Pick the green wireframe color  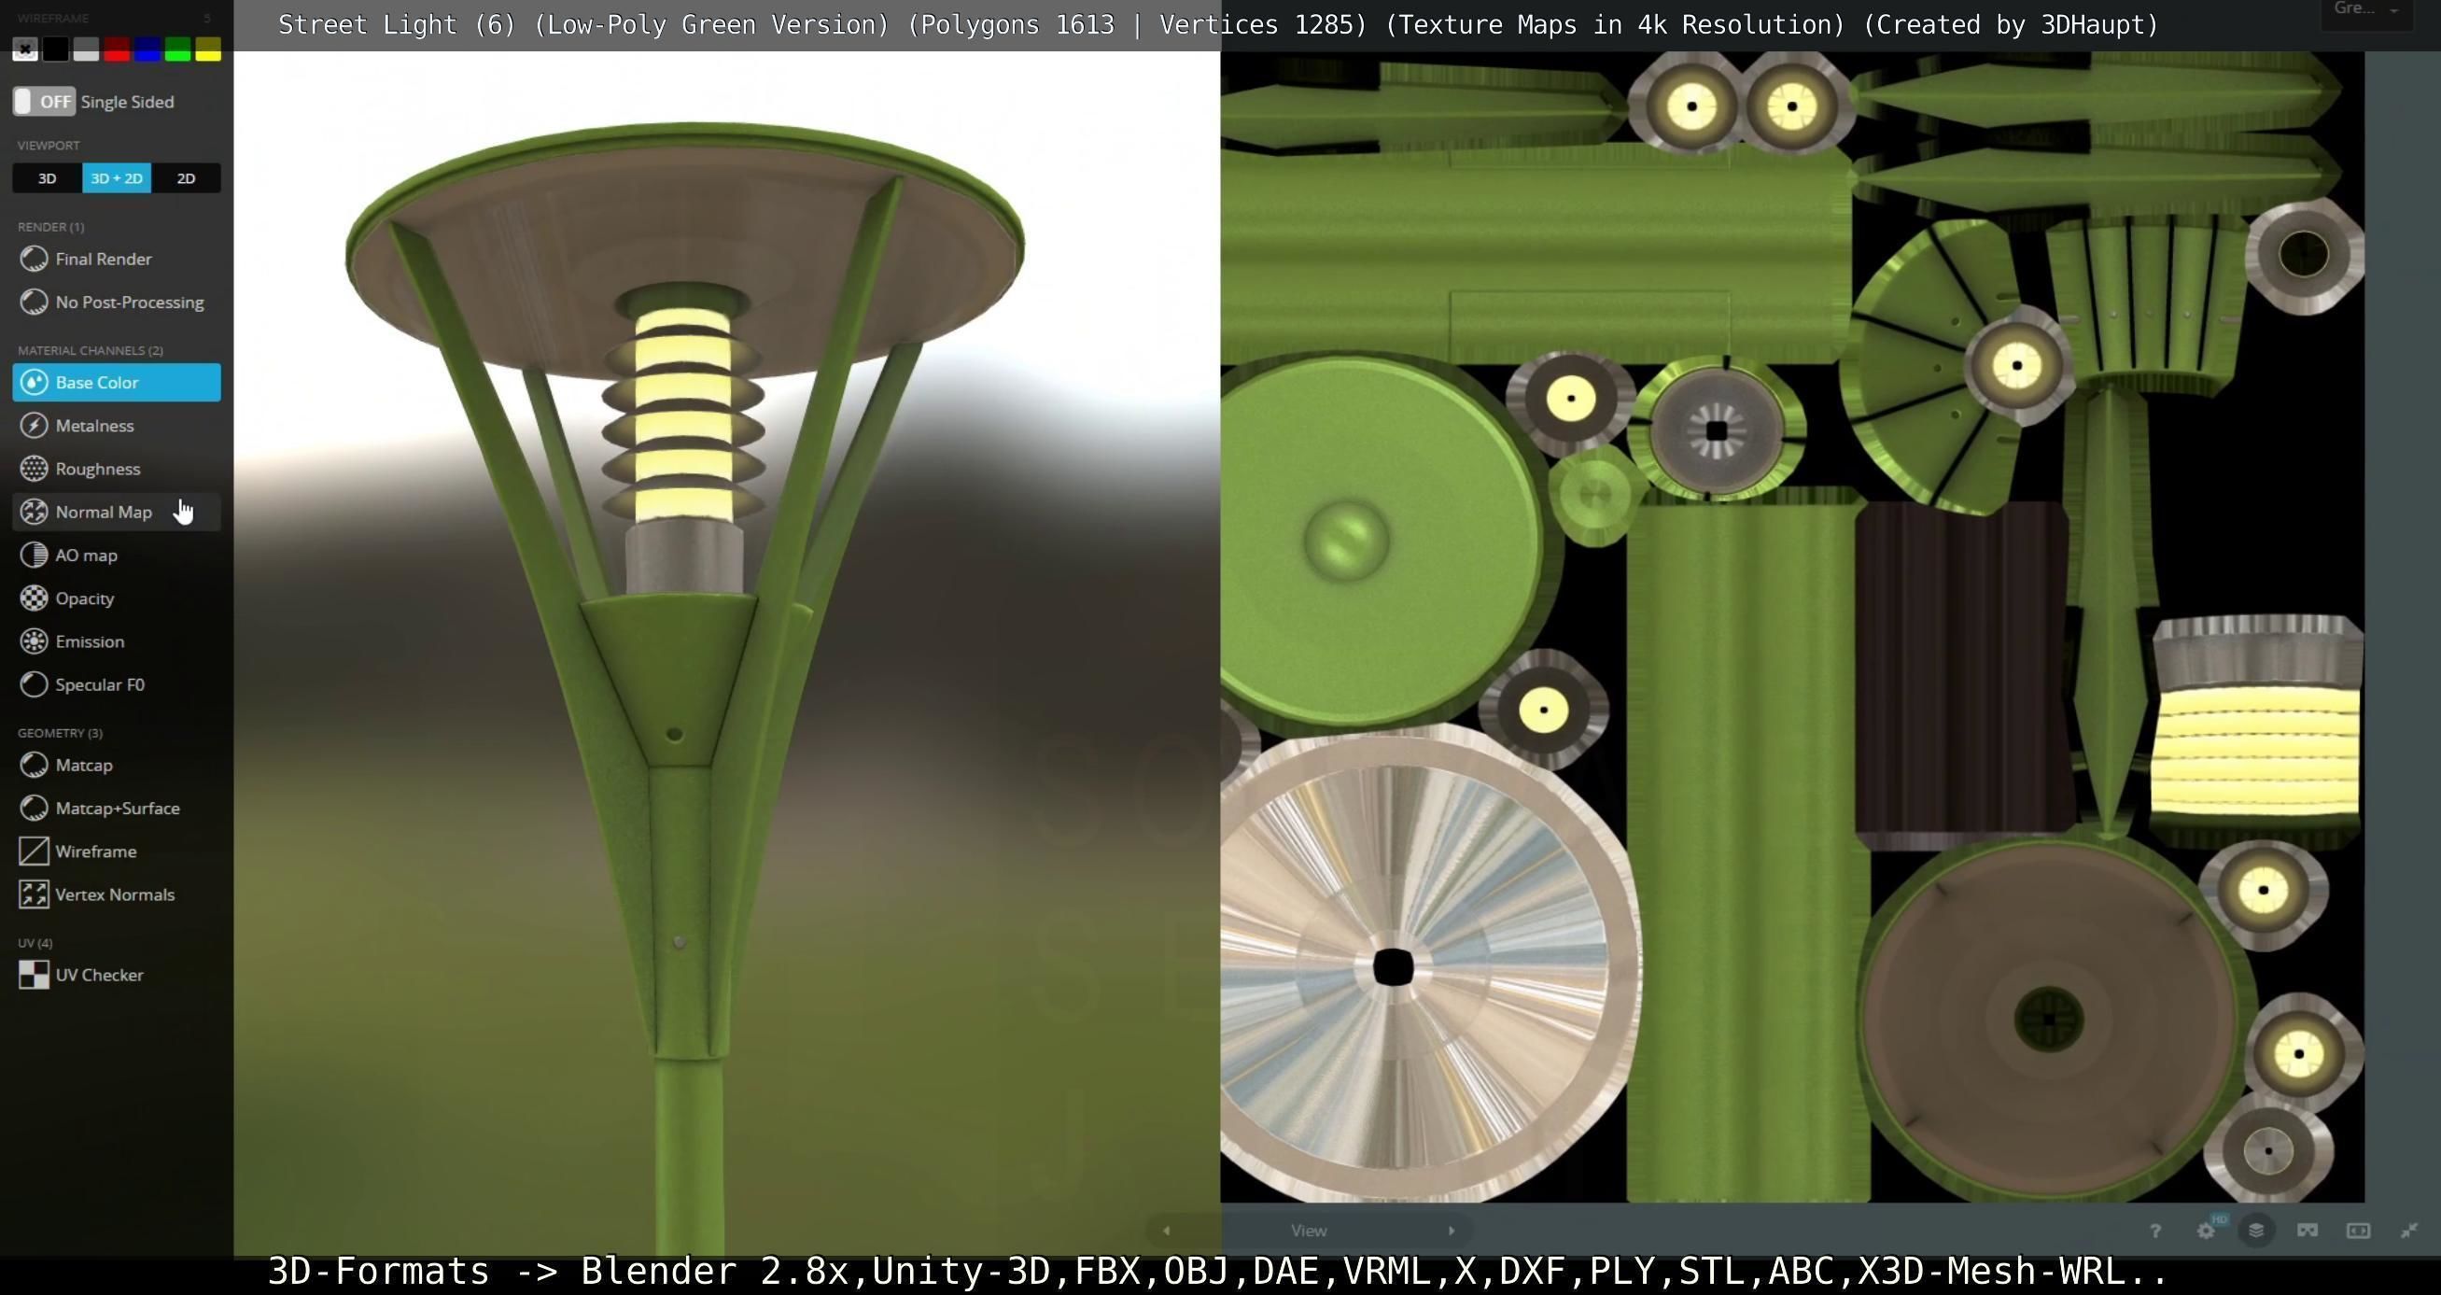pos(177,49)
